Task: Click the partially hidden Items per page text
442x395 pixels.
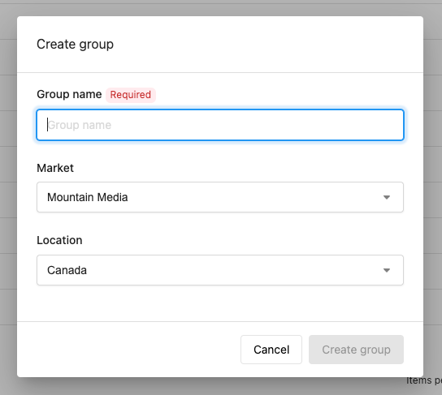Action: click(x=423, y=380)
